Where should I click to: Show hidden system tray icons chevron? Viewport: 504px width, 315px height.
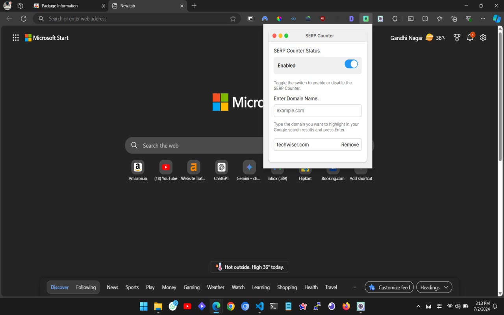click(x=418, y=306)
